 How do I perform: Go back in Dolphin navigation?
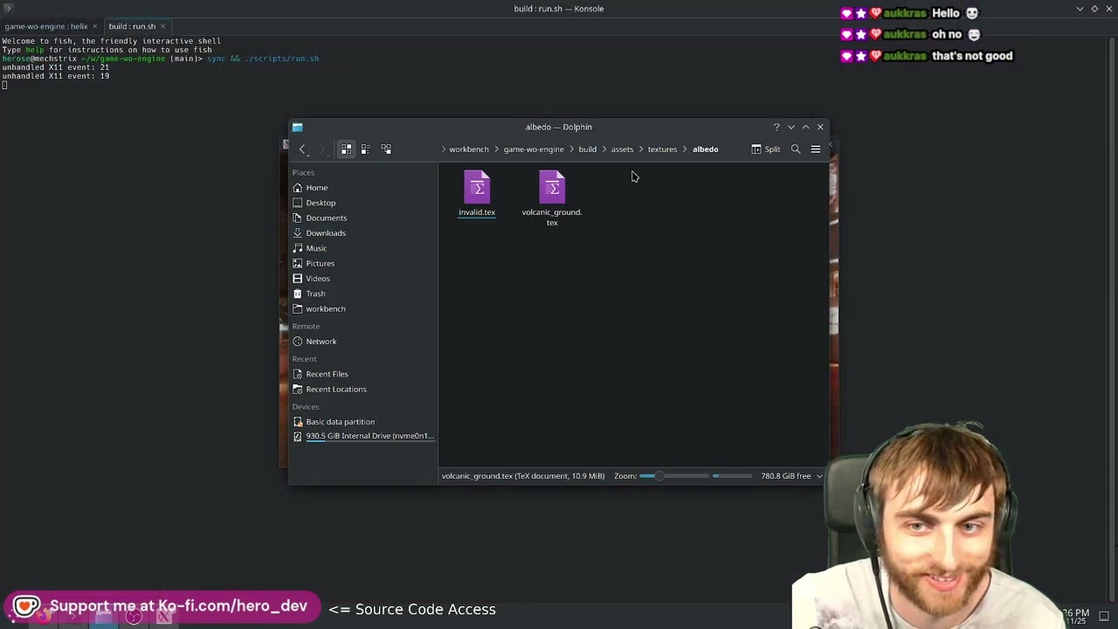click(x=302, y=149)
